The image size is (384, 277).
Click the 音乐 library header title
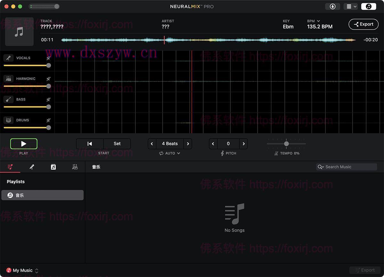(96, 167)
